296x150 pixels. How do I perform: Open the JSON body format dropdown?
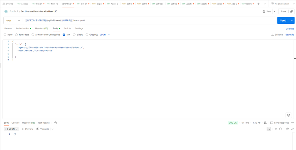(105, 35)
